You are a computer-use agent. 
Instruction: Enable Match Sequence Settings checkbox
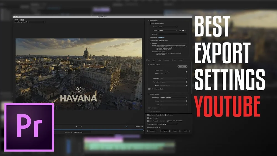click(x=150, y=24)
